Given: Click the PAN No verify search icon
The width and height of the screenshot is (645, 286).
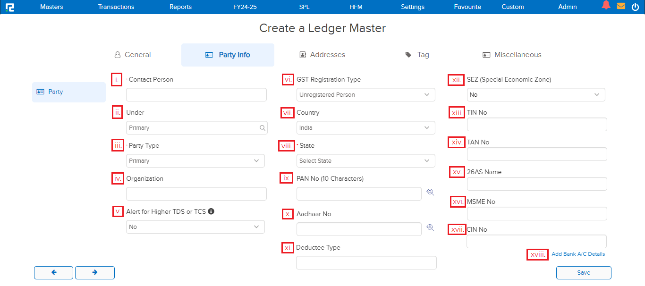Looking at the screenshot, I should (x=430, y=192).
